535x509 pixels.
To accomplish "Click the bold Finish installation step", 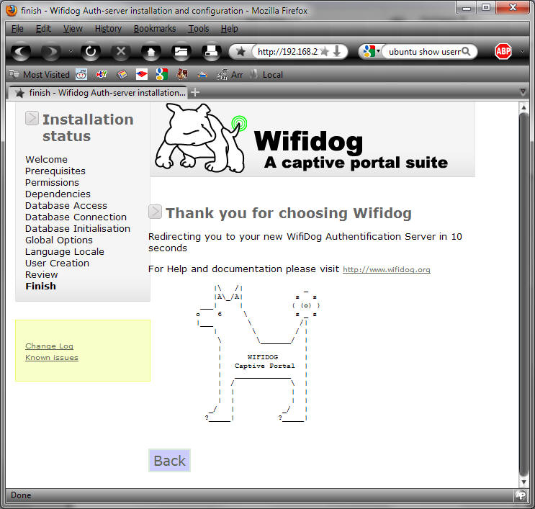I will point(40,287).
